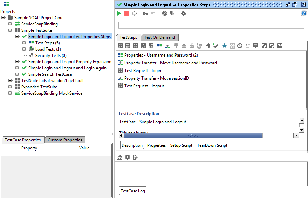The width and height of the screenshot is (308, 198).
Task: Add a Run TestCase step (checkmark icon)
Action: tap(216, 46)
